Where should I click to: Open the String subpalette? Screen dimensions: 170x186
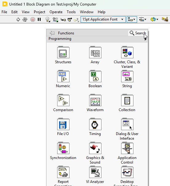[127, 79]
